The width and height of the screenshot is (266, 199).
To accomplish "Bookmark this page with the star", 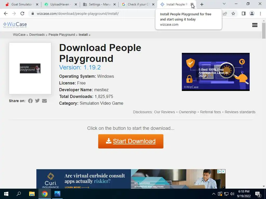I will click(x=233, y=13).
